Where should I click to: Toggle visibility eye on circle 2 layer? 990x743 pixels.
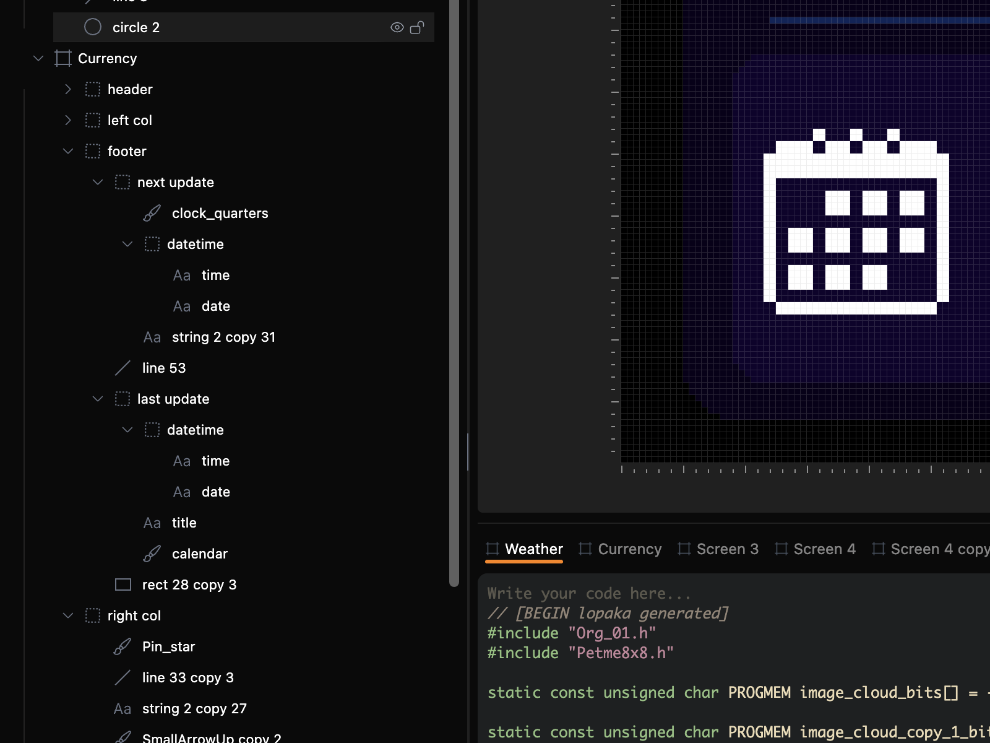pyautogui.click(x=397, y=27)
